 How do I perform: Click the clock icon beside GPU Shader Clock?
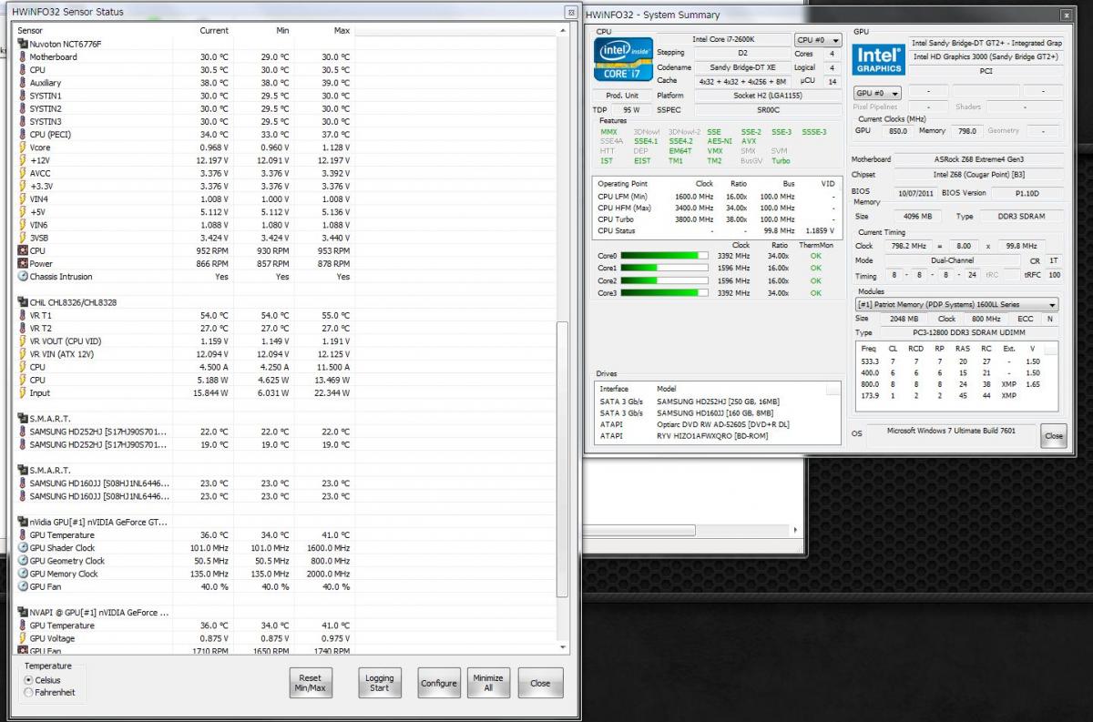click(23, 548)
